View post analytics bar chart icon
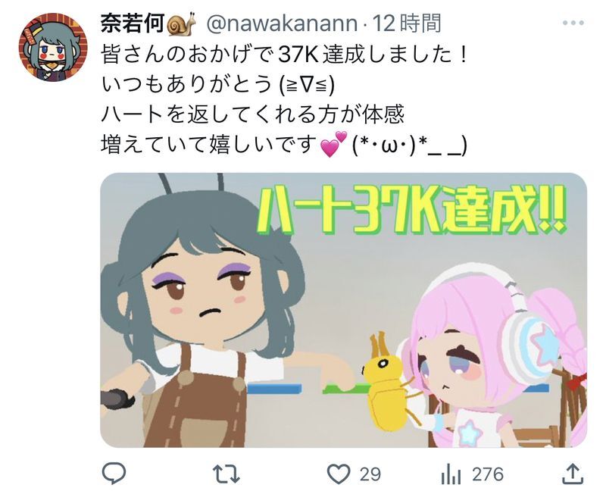606x491 pixels. pos(451,474)
